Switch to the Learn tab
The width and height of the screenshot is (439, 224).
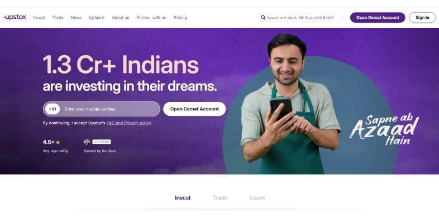pyautogui.click(x=257, y=198)
